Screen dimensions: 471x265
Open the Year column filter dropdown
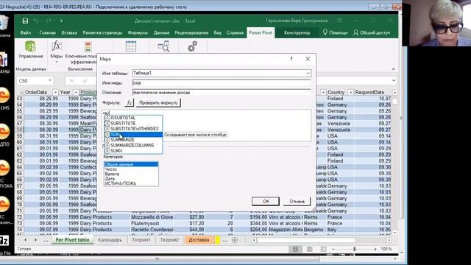tap(76, 92)
